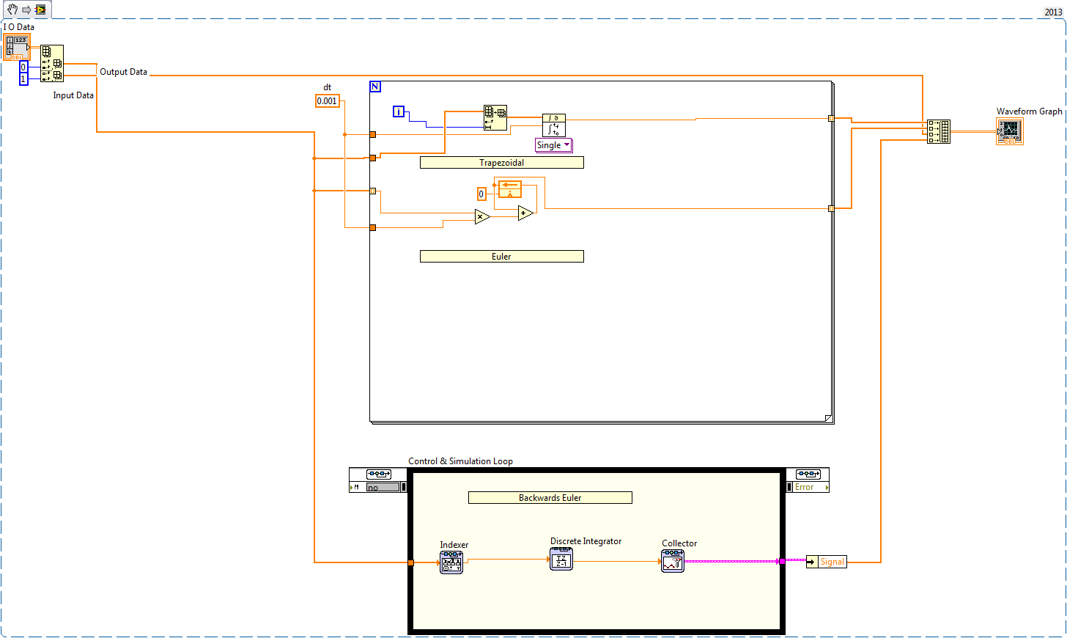Click the hand grab icon on the snippet tab
The height and width of the screenshot is (638, 1067).
[12, 10]
